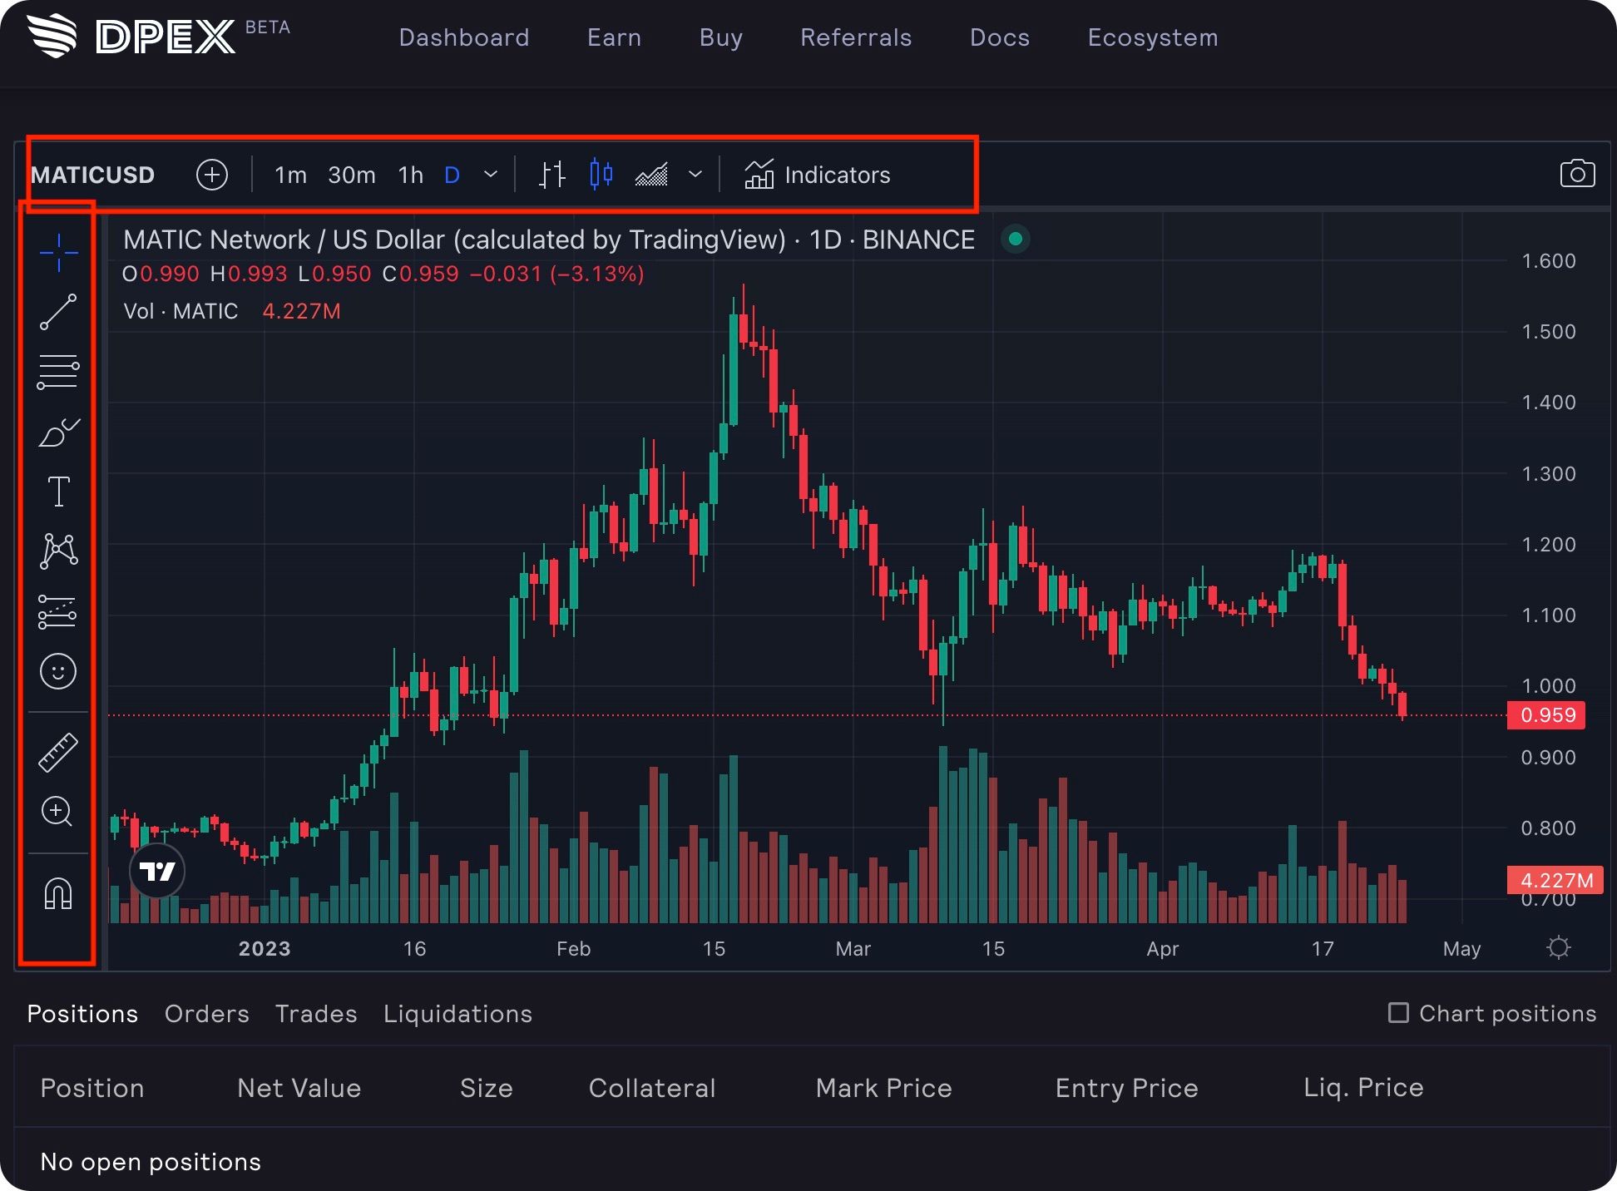1617x1191 pixels.
Task: Activate the zoom in tool
Action: (57, 811)
